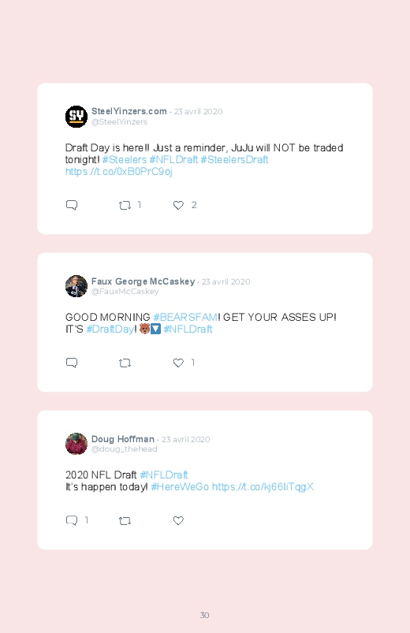Open replies on Doug Hoffman's tweet

click(x=72, y=520)
